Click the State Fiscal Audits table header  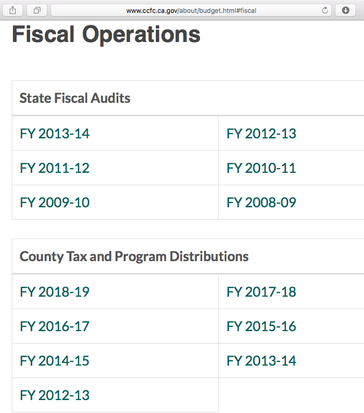click(x=75, y=98)
